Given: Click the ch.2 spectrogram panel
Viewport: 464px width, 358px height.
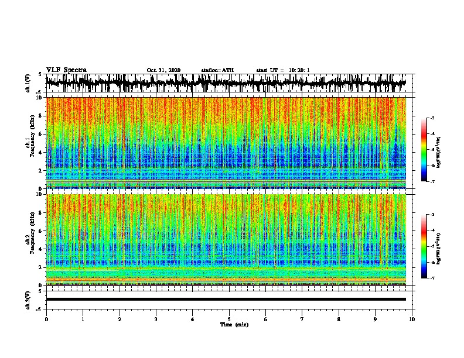Looking at the screenshot, I should click(x=226, y=240).
